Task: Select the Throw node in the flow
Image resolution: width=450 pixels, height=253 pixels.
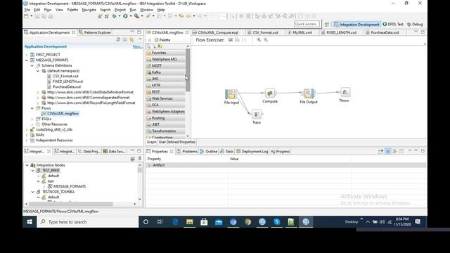Action: [345, 92]
